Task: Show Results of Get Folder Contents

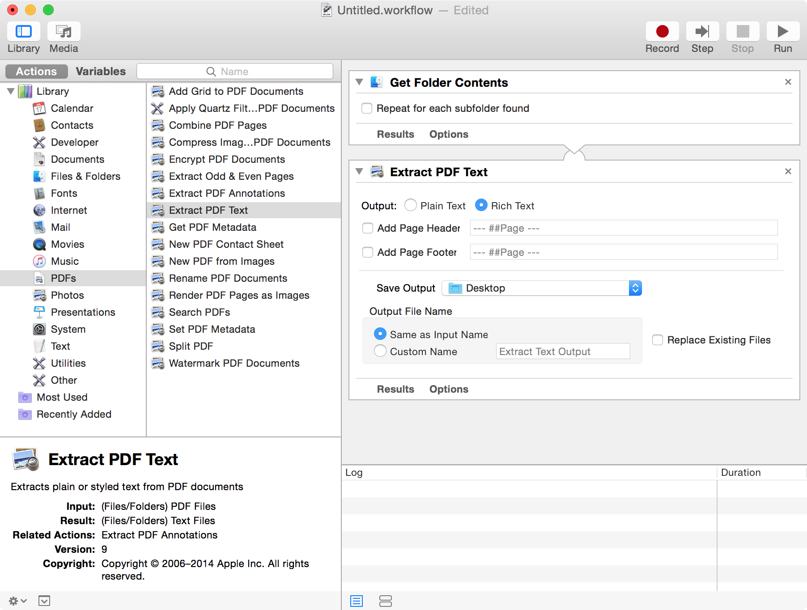Action: point(395,134)
